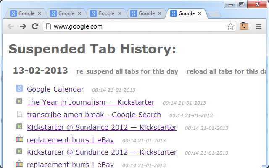Open the Google Calendar link

(x=55, y=89)
